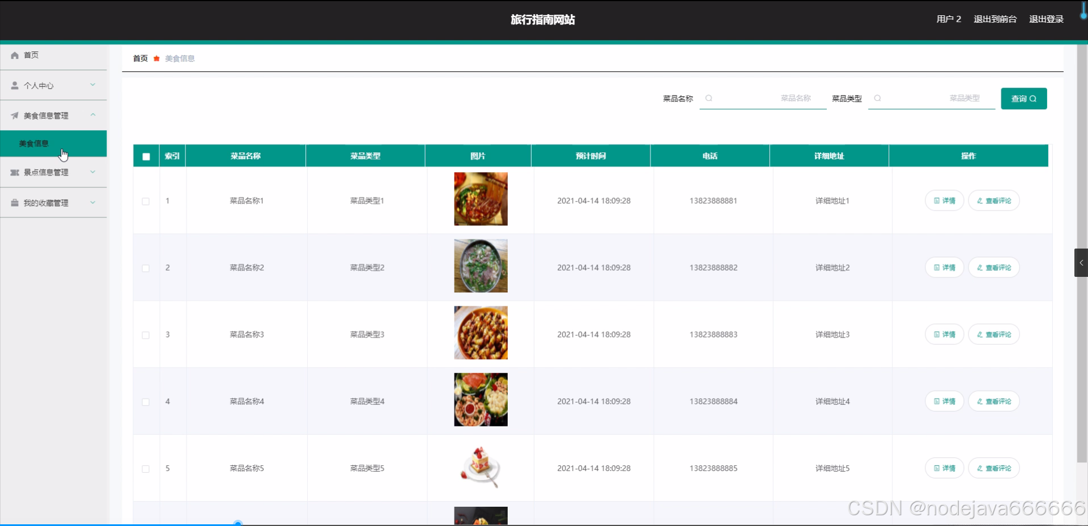
Task: Click the 用户 2 account label
Action: (x=949, y=19)
